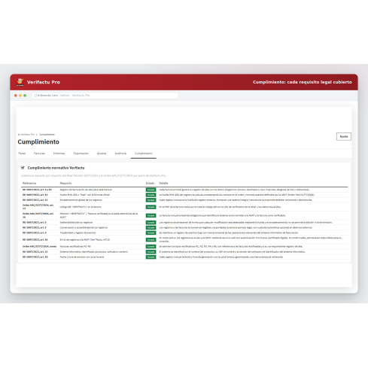The image size is (368, 368).
Task: Select 'Encadenamiento global de los registros' text
Action: [x=81, y=200]
